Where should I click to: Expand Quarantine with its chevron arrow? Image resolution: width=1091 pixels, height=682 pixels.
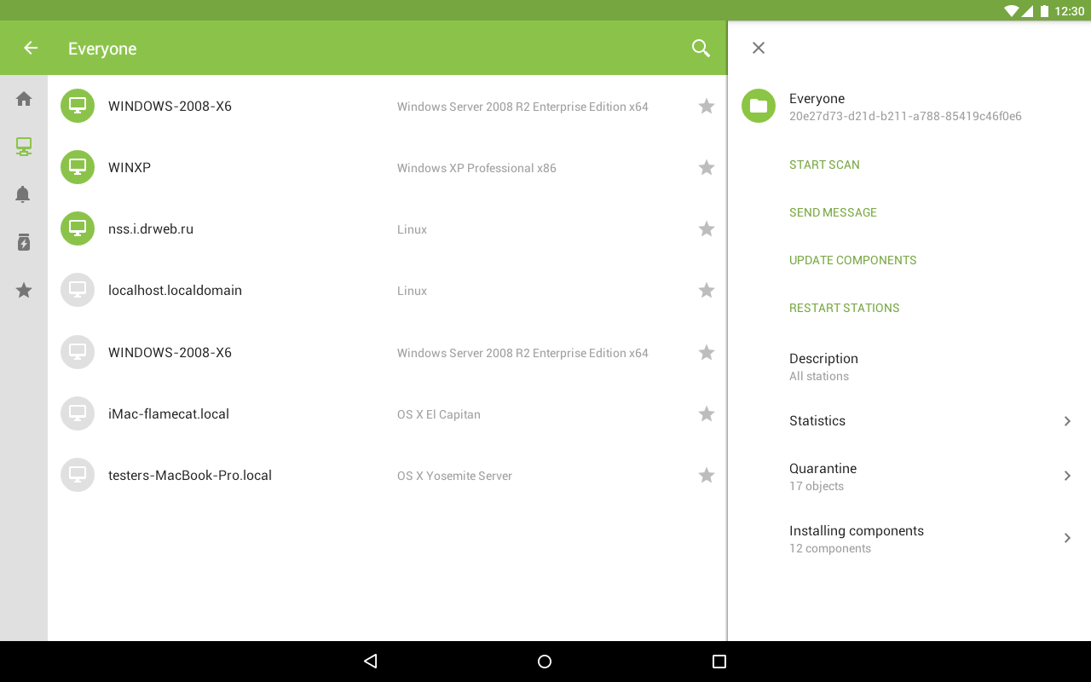point(1067,476)
